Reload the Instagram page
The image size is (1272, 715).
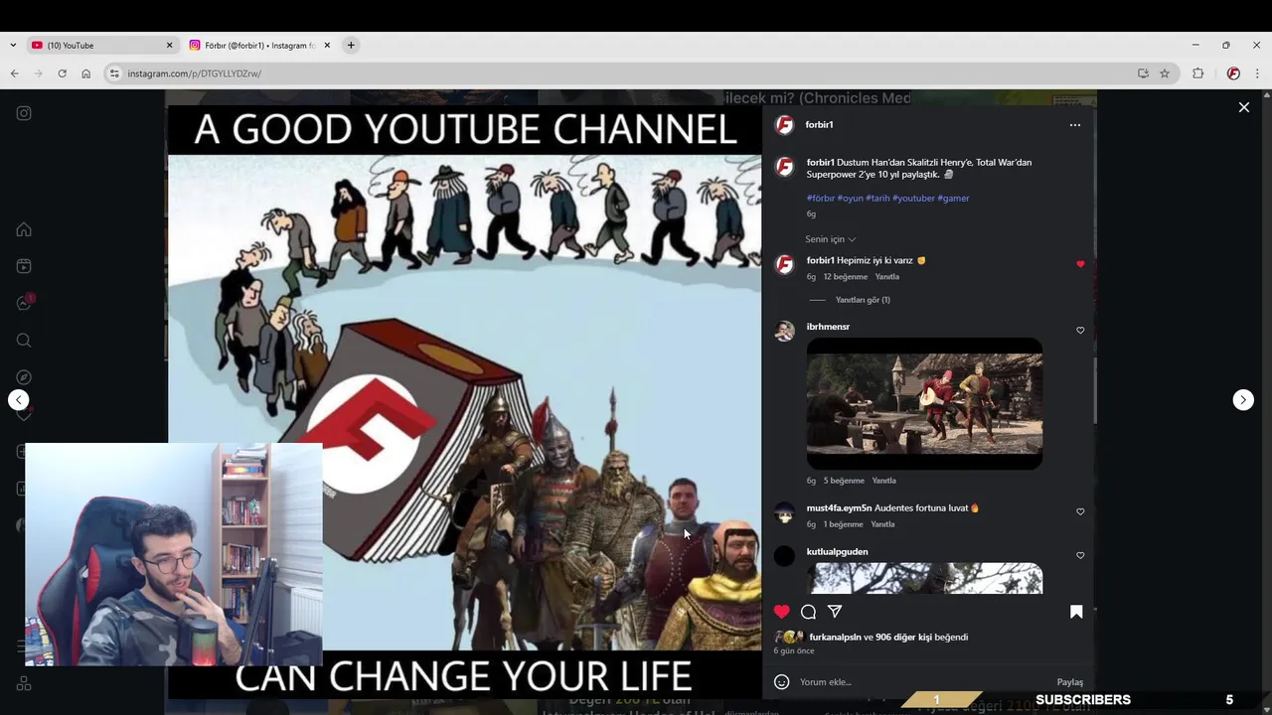62,73
